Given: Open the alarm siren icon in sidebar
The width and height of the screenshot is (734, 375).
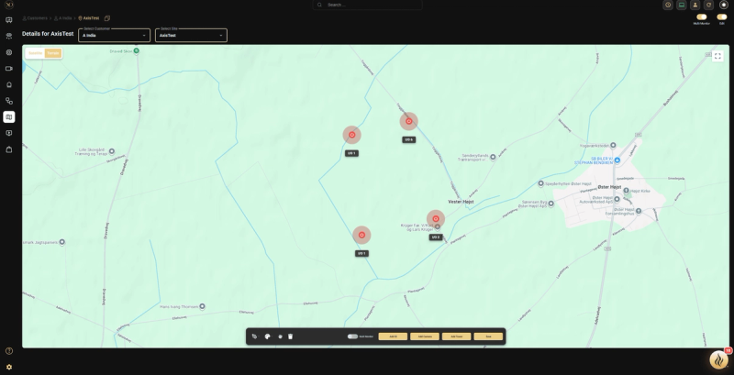Looking at the screenshot, I should point(9,84).
